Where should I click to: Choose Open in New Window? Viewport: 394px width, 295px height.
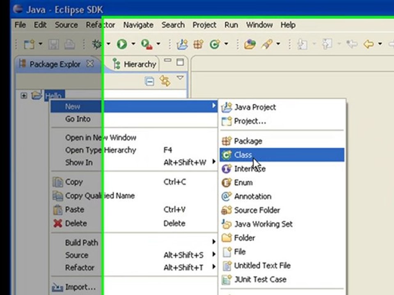click(134, 138)
